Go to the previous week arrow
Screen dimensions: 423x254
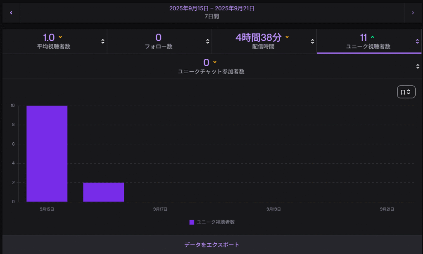tap(11, 13)
